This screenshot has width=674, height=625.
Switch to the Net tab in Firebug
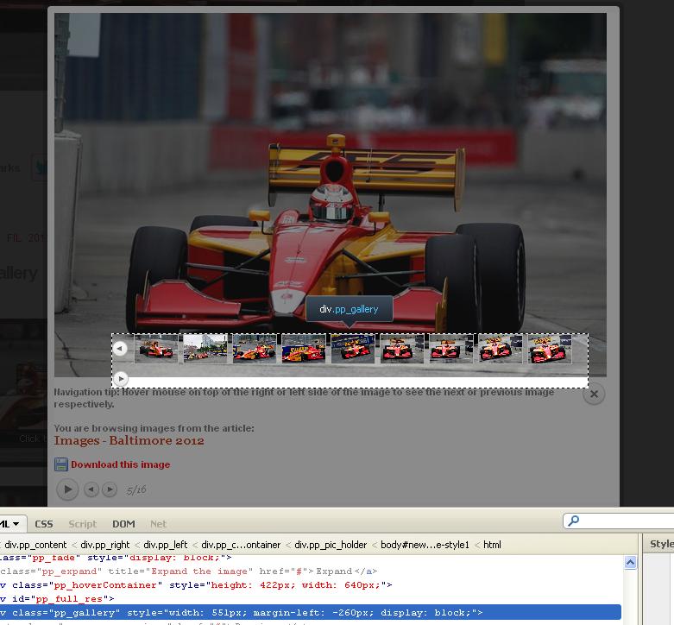(158, 524)
